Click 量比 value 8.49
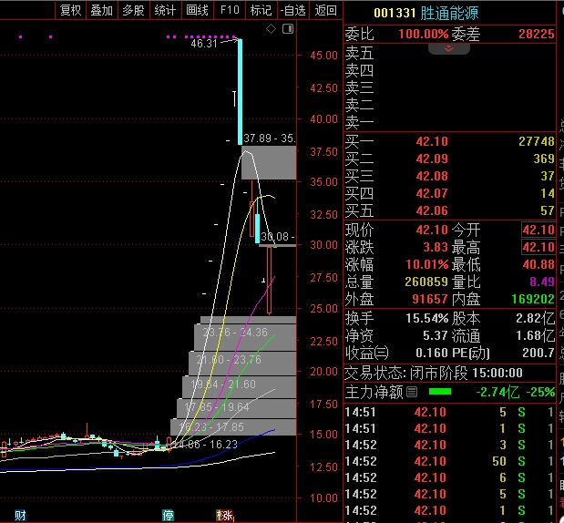 click(x=542, y=282)
